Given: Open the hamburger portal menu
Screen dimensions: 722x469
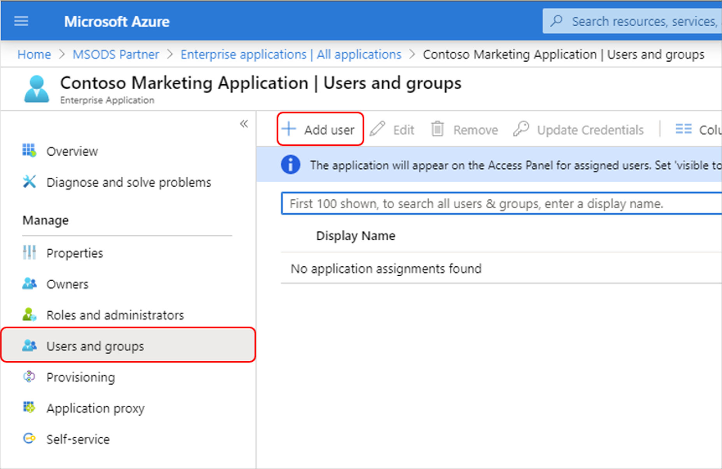Looking at the screenshot, I should (21, 21).
